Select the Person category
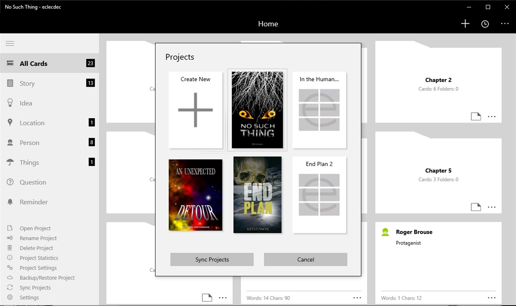The height and width of the screenshot is (306, 516). [49, 143]
